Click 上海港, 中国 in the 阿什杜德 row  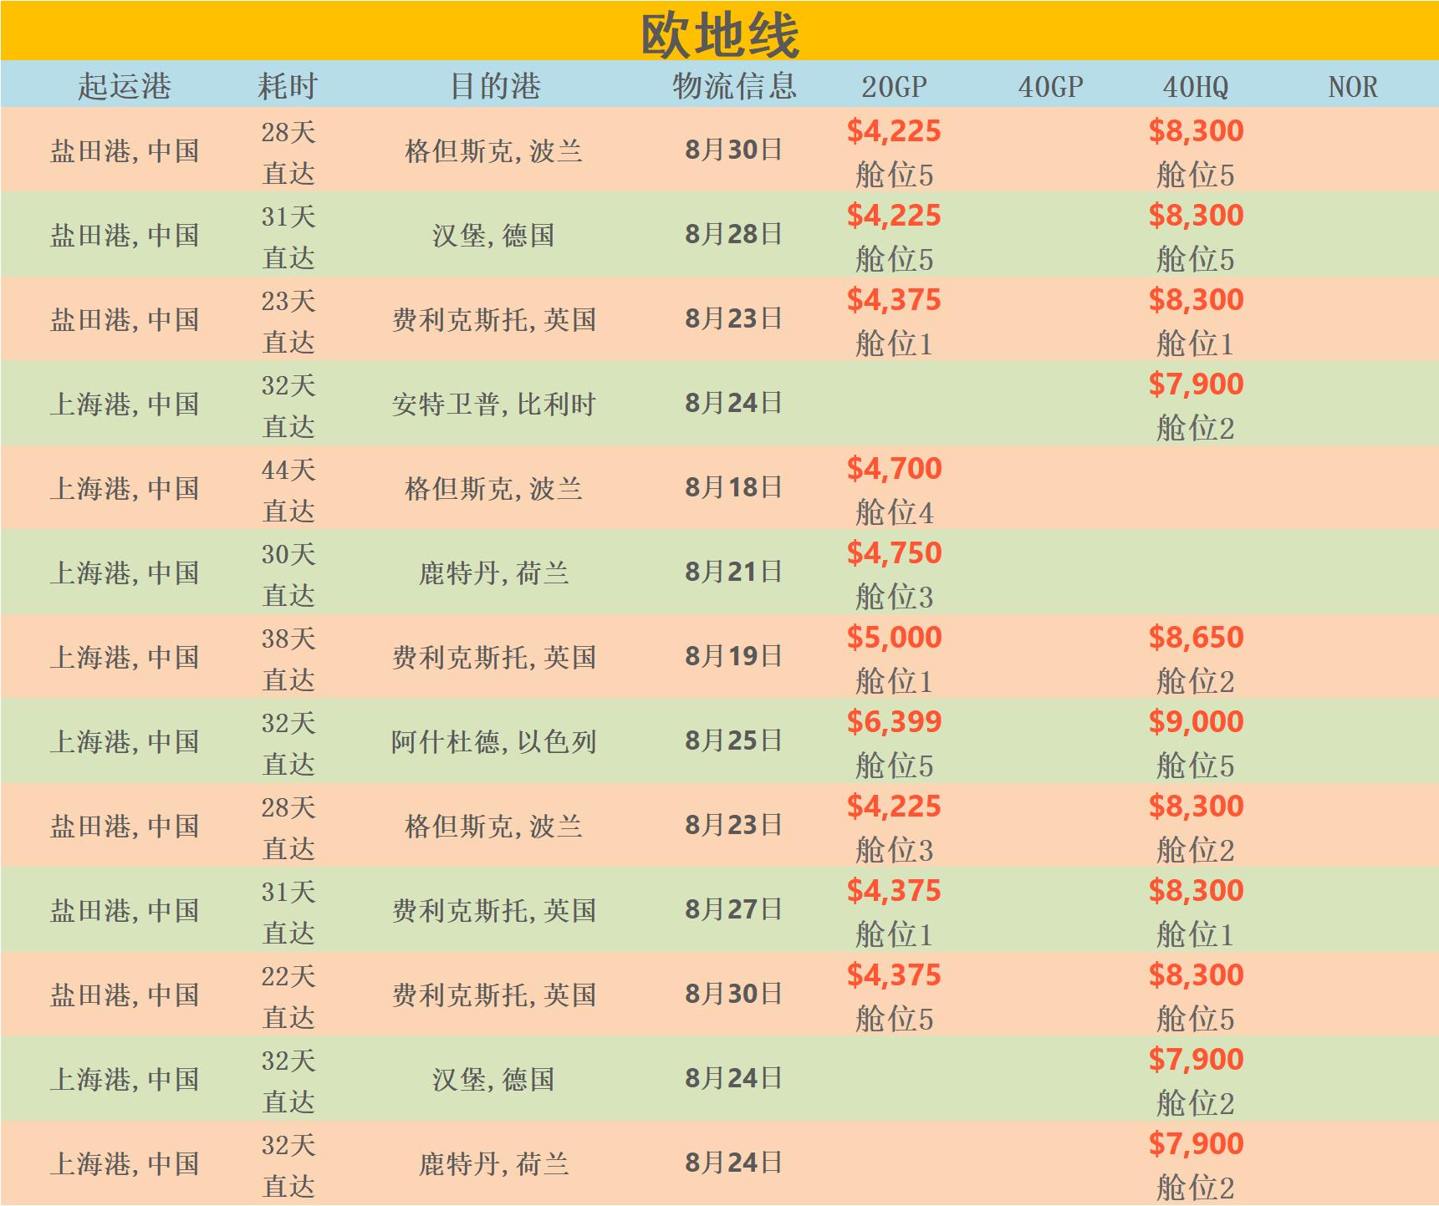click(x=125, y=742)
